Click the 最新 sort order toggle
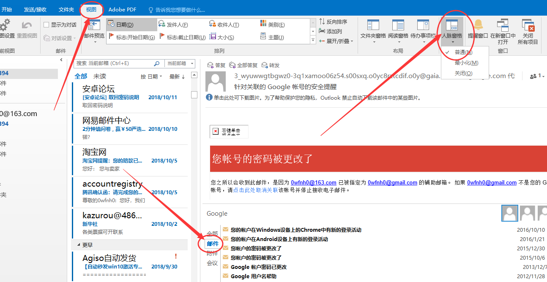This screenshot has width=547, height=282. point(177,76)
